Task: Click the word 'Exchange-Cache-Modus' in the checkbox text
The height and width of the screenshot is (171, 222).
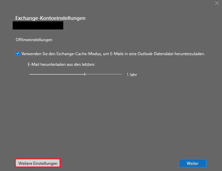Action: point(77,54)
